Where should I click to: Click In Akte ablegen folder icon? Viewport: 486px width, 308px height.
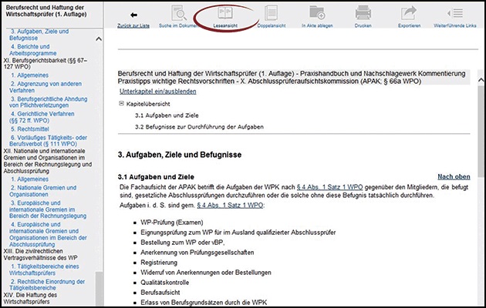pos(315,14)
